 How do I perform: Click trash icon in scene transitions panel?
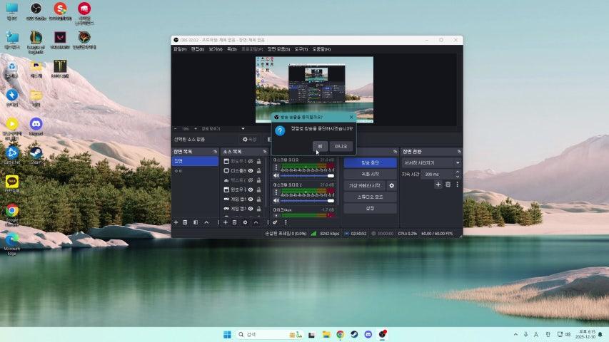(x=448, y=185)
